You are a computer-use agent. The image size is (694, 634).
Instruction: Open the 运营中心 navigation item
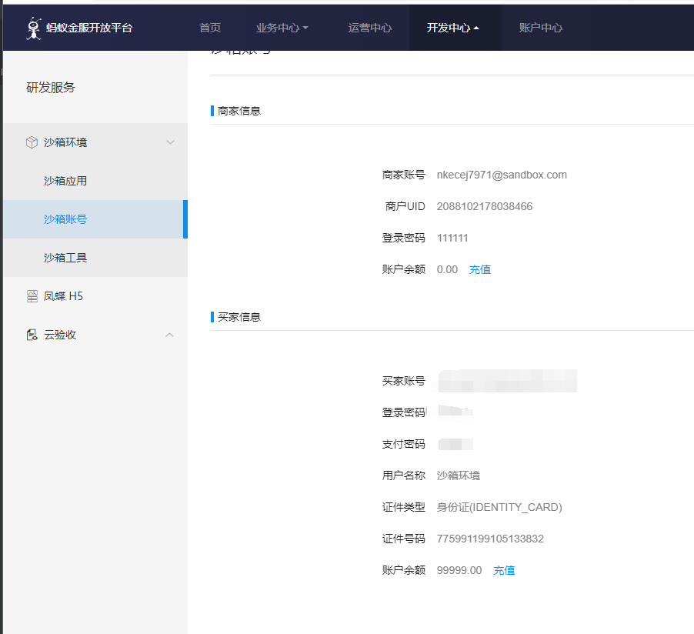(x=369, y=28)
